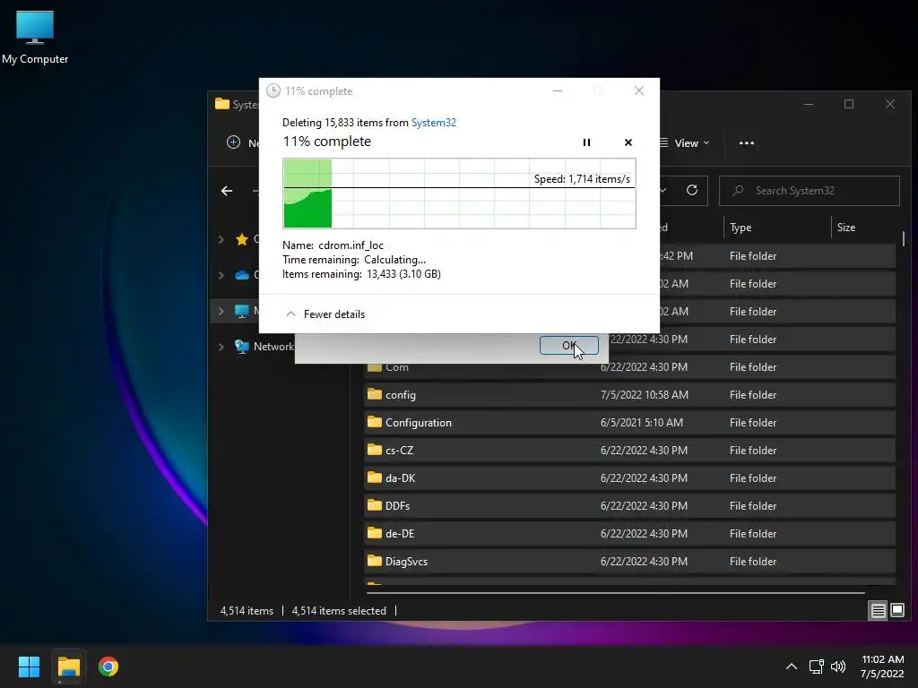Pause the delete operation

[x=586, y=142]
